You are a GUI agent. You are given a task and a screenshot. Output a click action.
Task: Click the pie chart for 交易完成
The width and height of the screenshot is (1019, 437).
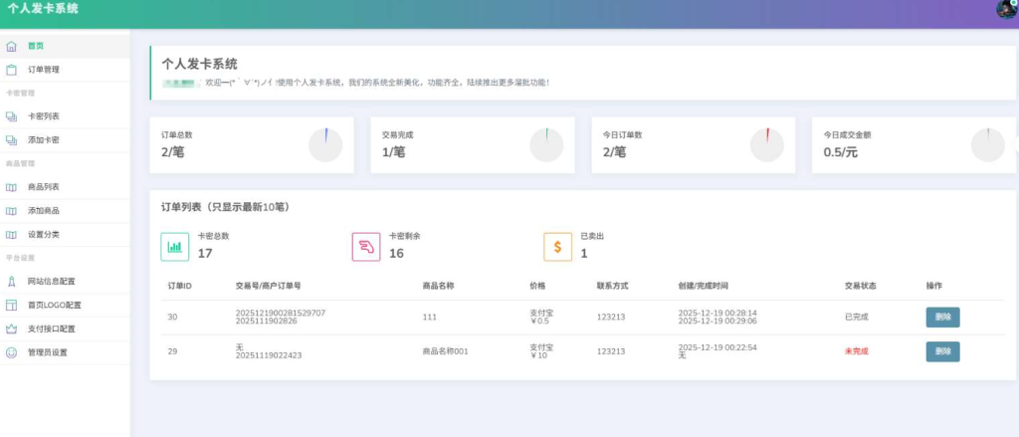(x=546, y=145)
